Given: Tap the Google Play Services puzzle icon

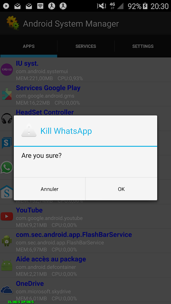Looking at the screenshot, I should [x=7, y=94].
